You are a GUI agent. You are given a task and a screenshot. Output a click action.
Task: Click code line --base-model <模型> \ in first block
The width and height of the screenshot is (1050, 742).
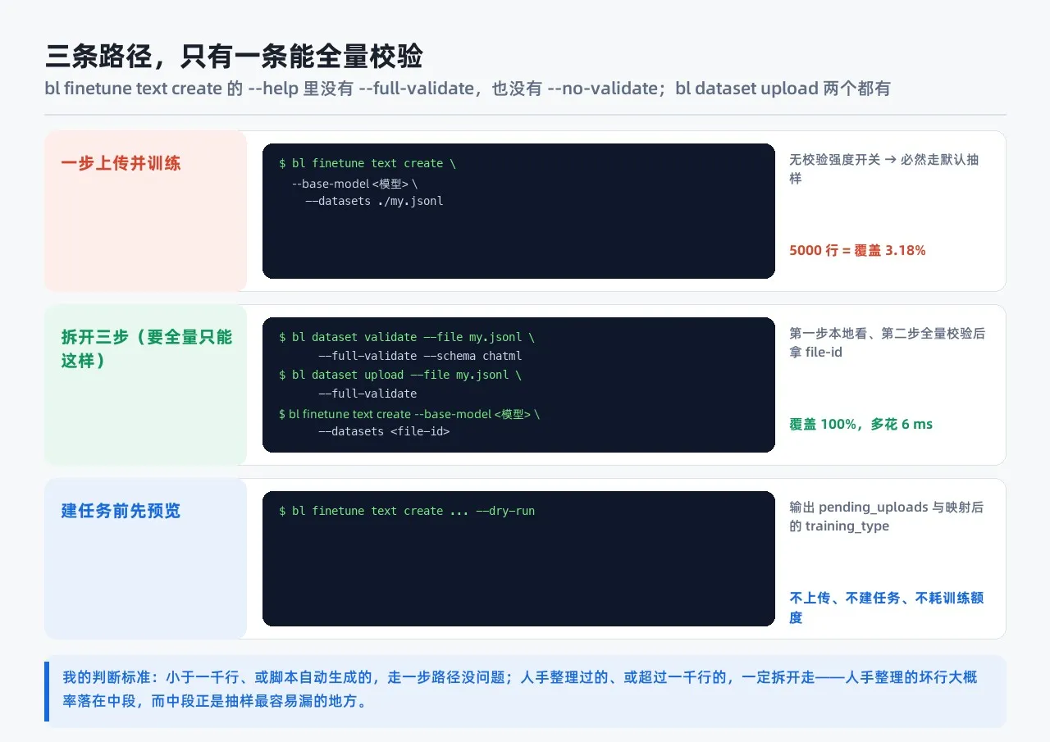coord(355,184)
